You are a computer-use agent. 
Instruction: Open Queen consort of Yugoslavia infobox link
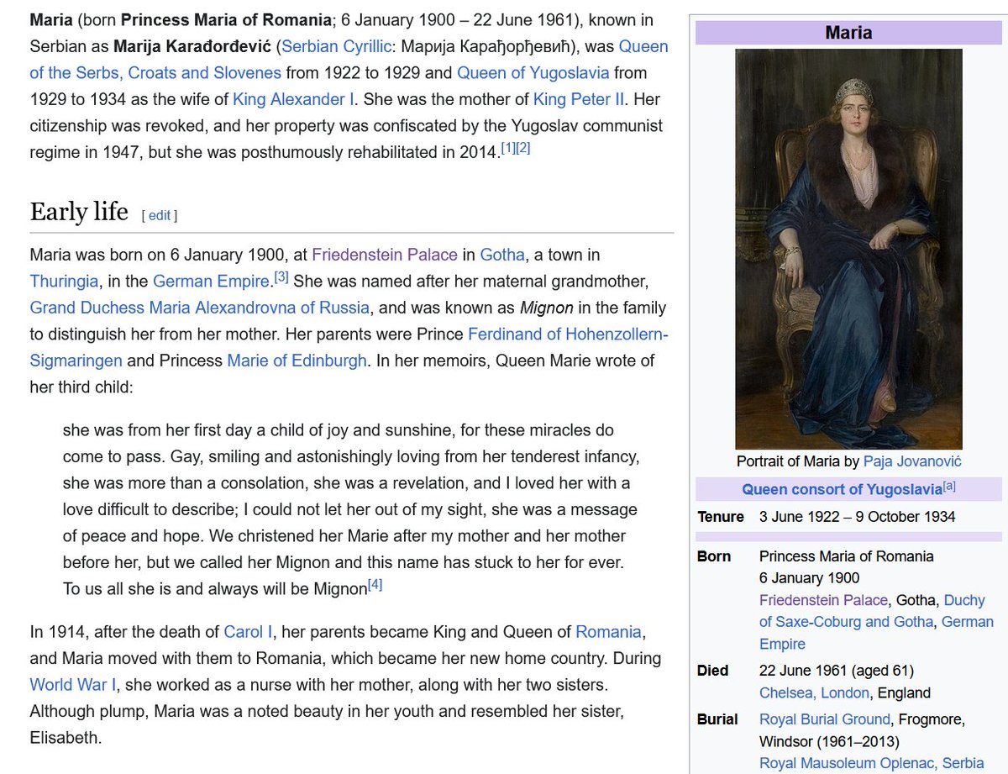(842, 489)
